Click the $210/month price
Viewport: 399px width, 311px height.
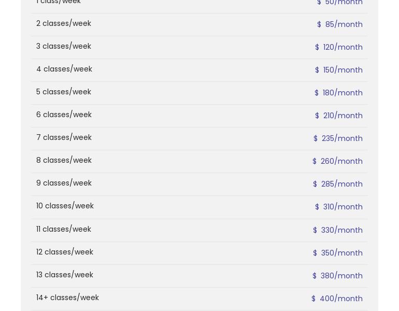[339, 116]
